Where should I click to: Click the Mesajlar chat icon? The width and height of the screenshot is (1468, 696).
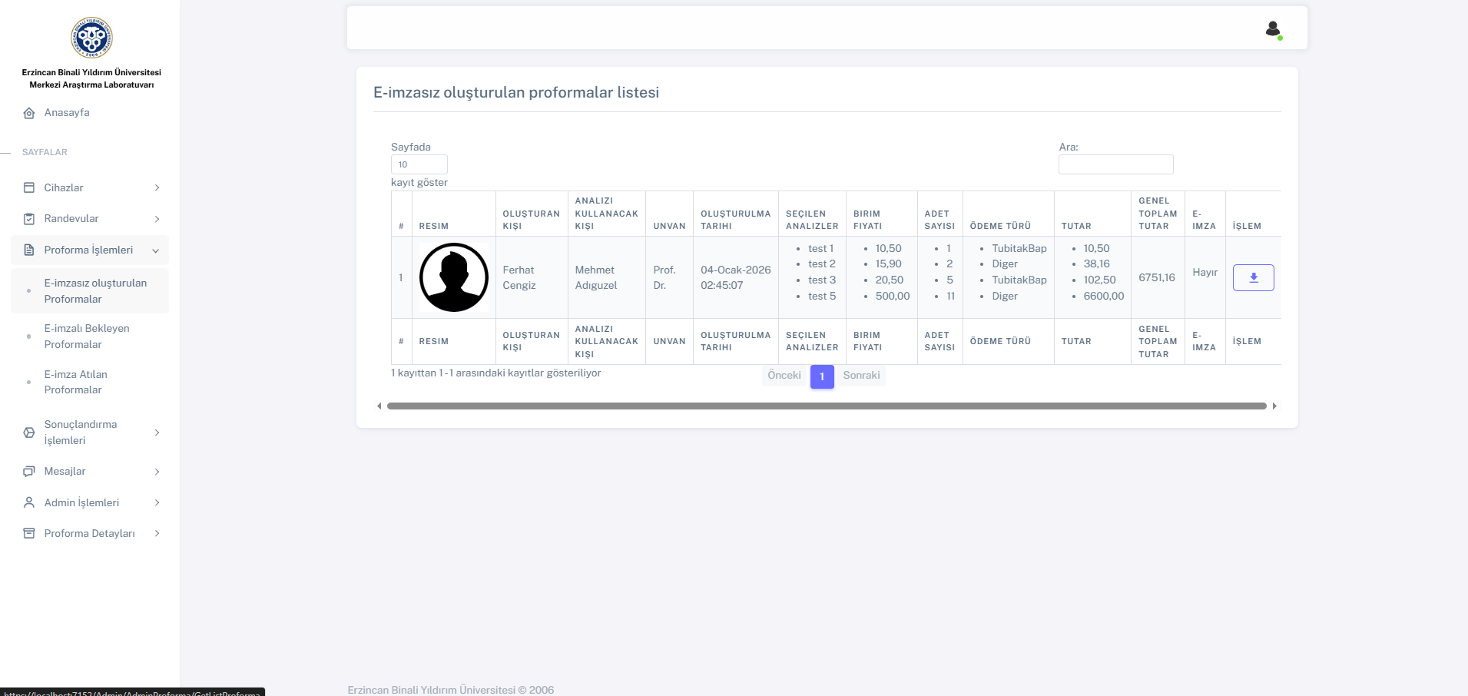(29, 472)
